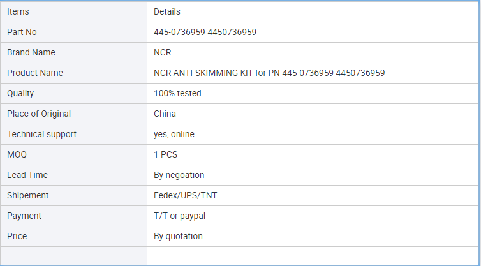Click the "China" value cell
Image resolution: width=481 pixels, height=266 pixels.
[165, 114]
